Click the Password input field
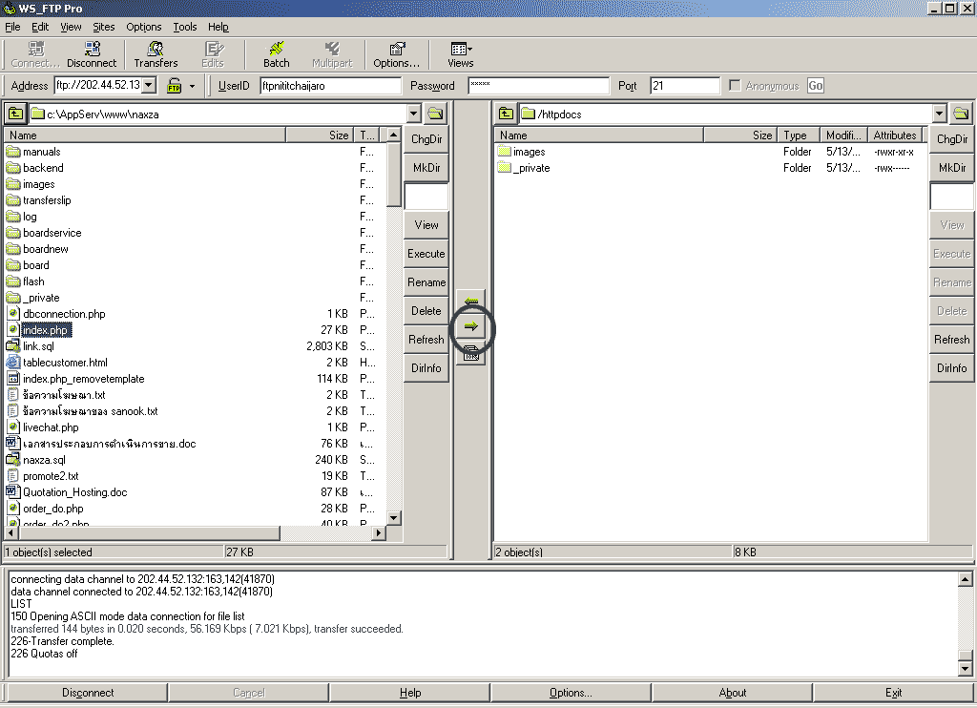Image resolution: width=977 pixels, height=708 pixels. coord(538,85)
